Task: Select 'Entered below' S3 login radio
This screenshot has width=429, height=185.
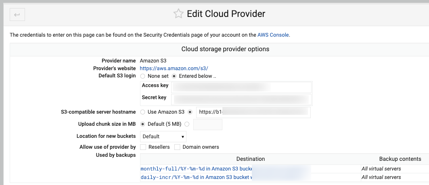Action: pos(174,76)
